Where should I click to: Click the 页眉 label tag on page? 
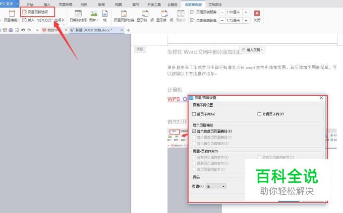[140, 49]
